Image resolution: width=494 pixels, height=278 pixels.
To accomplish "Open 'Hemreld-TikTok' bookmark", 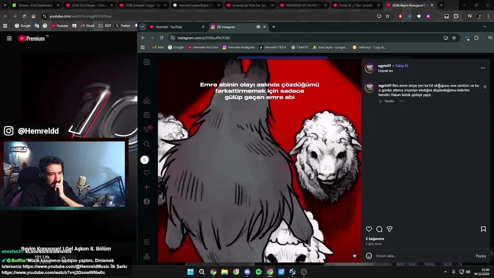I will coord(273,47).
